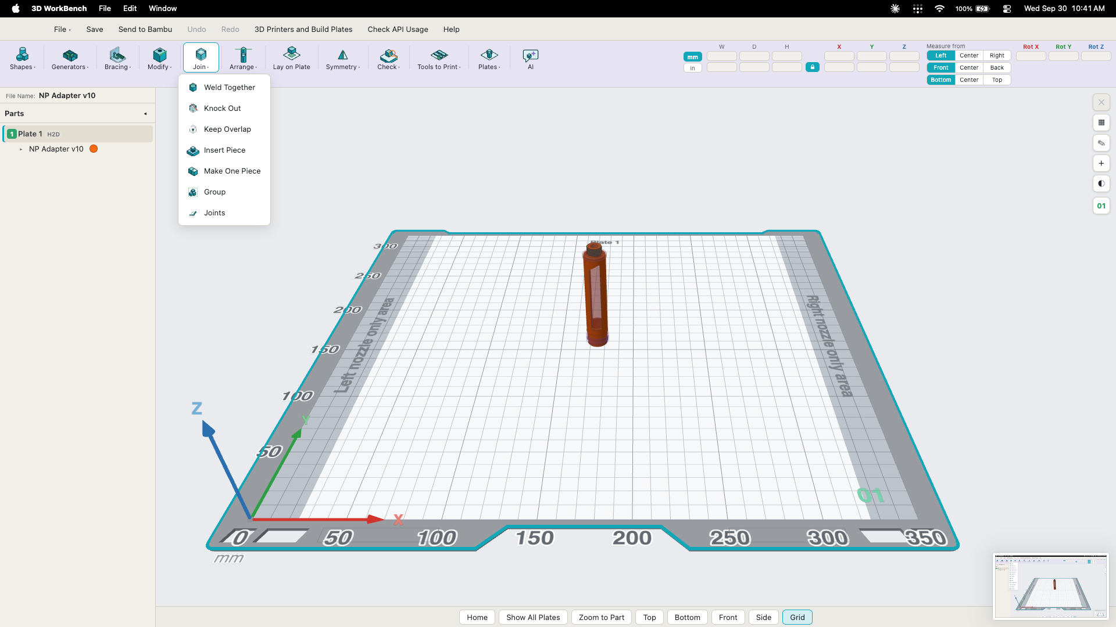The height and width of the screenshot is (627, 1116).
Task: Open the Arrange tool
Action: [x=243, y=58]
